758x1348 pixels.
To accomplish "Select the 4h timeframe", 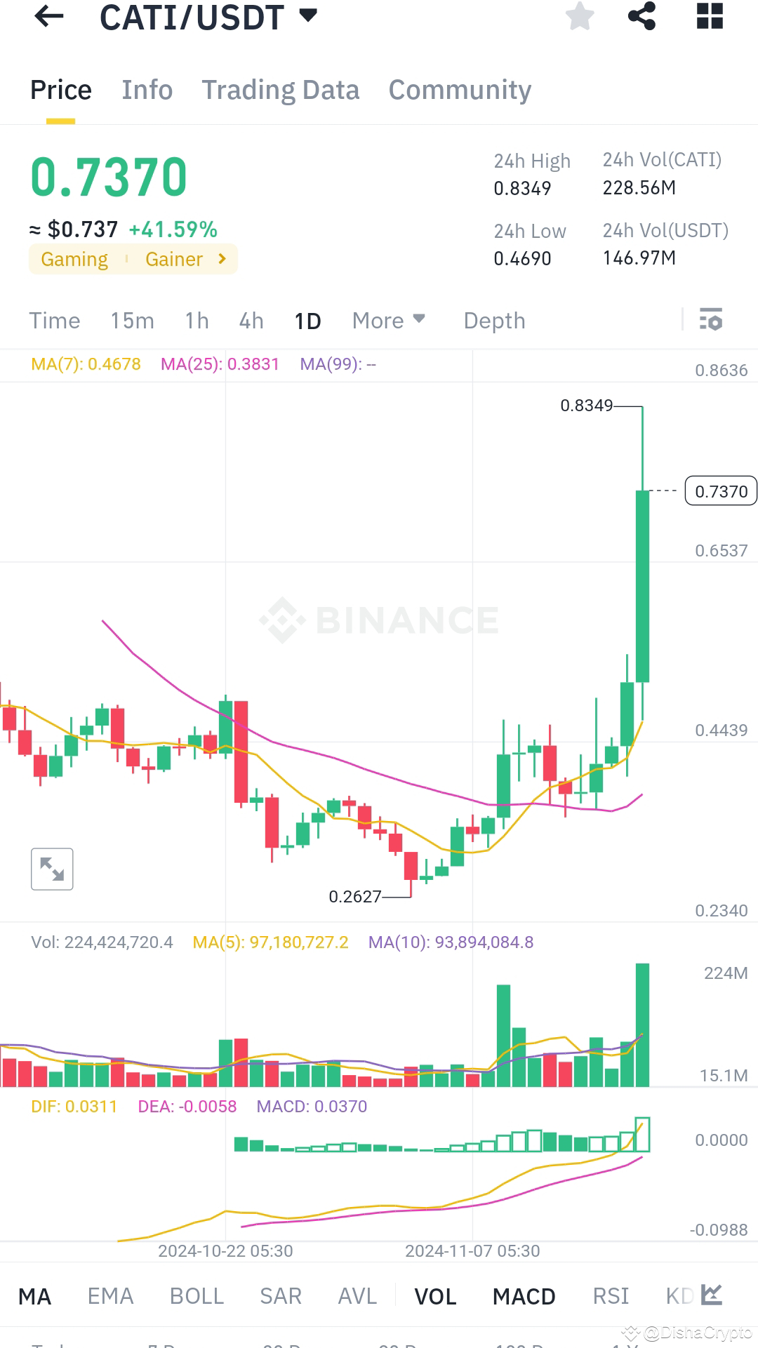I will 251,321.
